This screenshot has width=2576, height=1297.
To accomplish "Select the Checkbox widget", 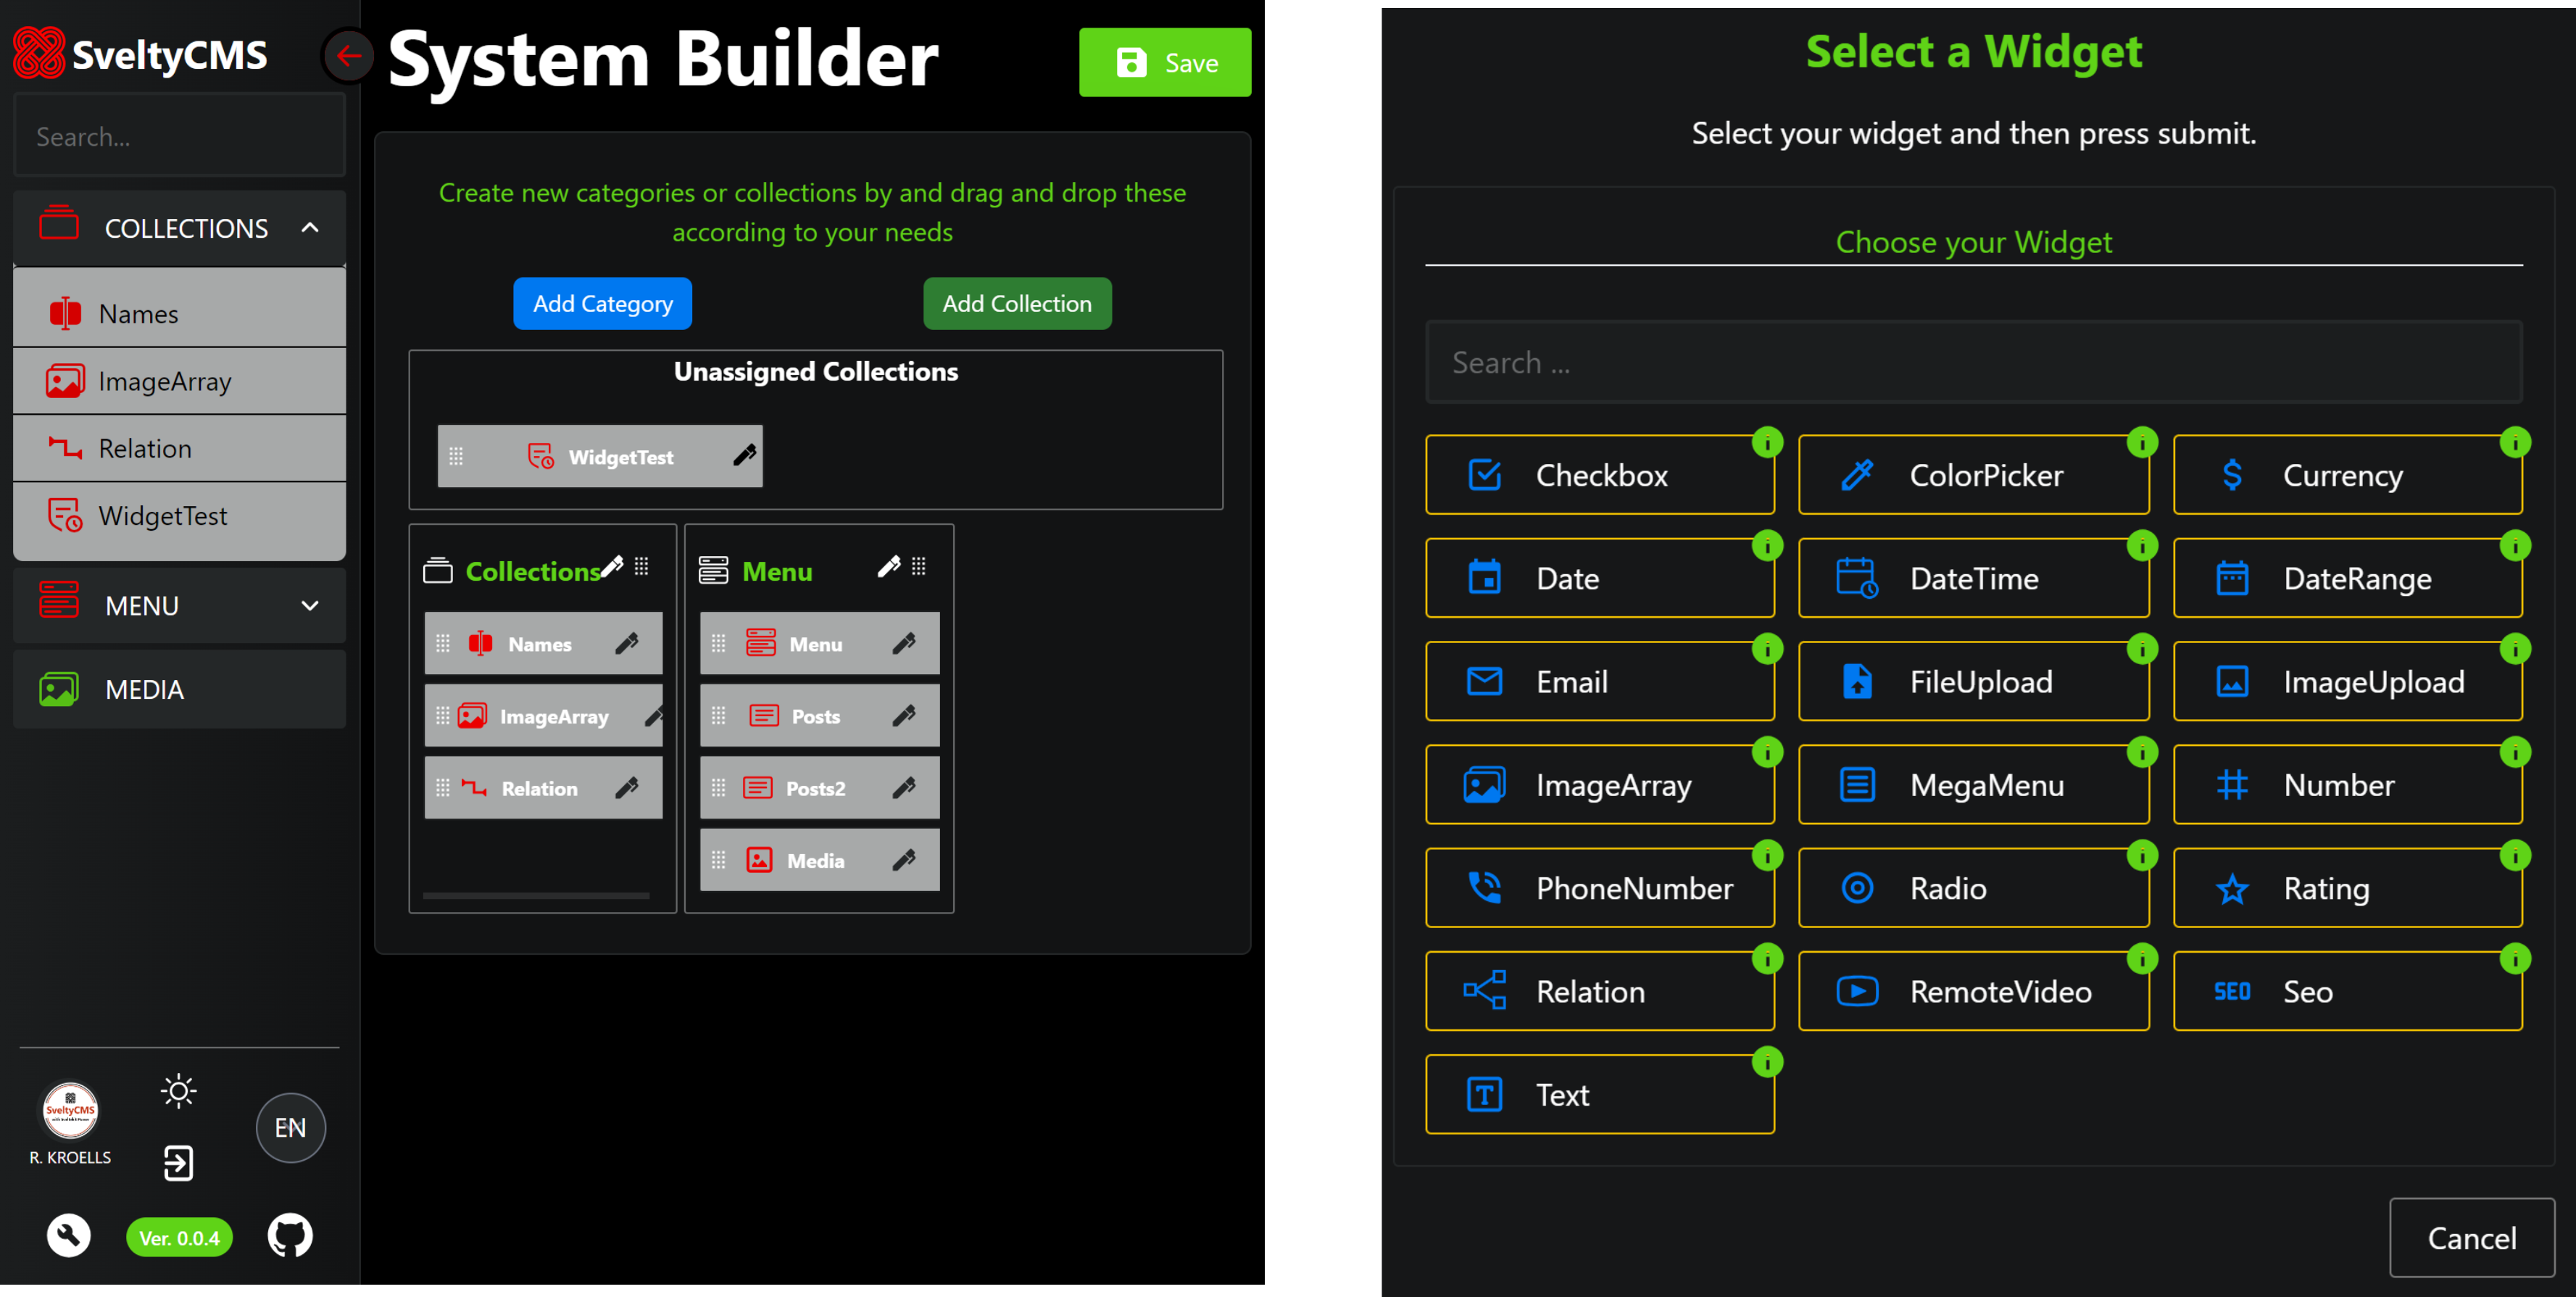I will (x=1600, y=475).
